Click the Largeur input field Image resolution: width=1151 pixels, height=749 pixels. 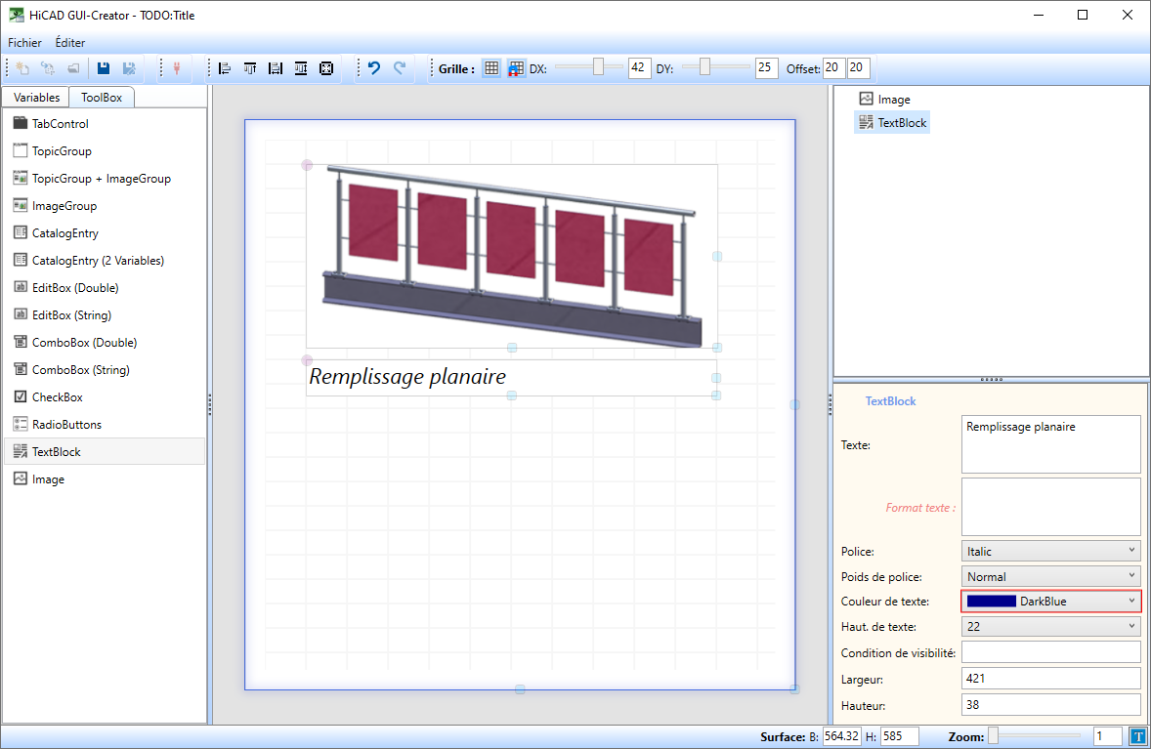[1050, 679]
